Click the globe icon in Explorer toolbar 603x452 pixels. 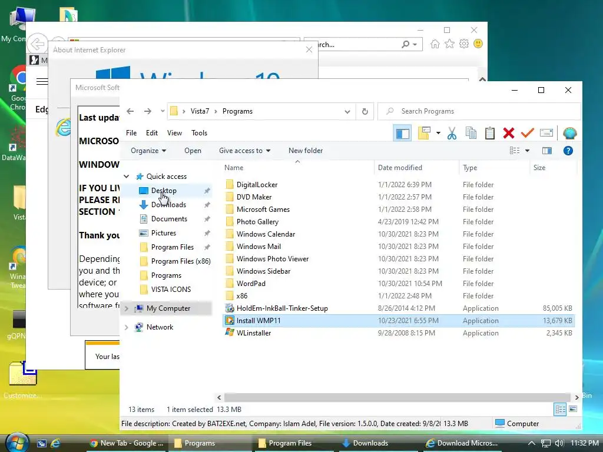569,134
